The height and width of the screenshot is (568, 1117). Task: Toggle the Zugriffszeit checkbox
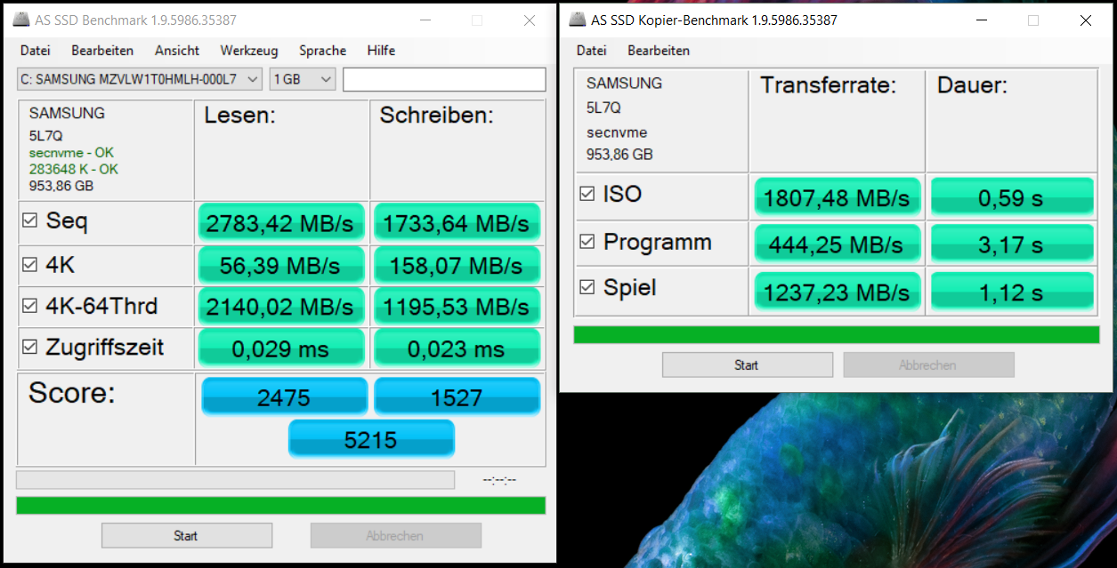coord(29,347)
